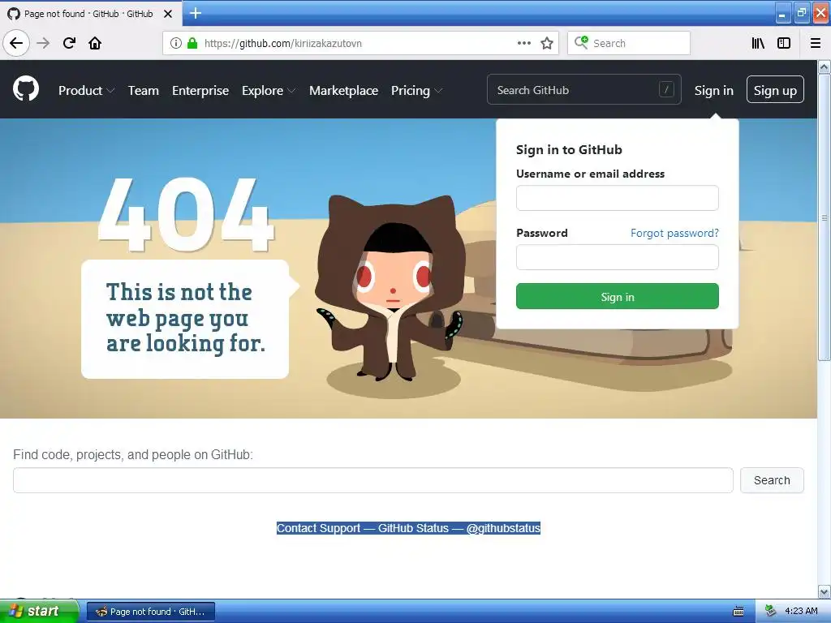Open the Windows start button
831x623 pixels.
click(39, 612)
